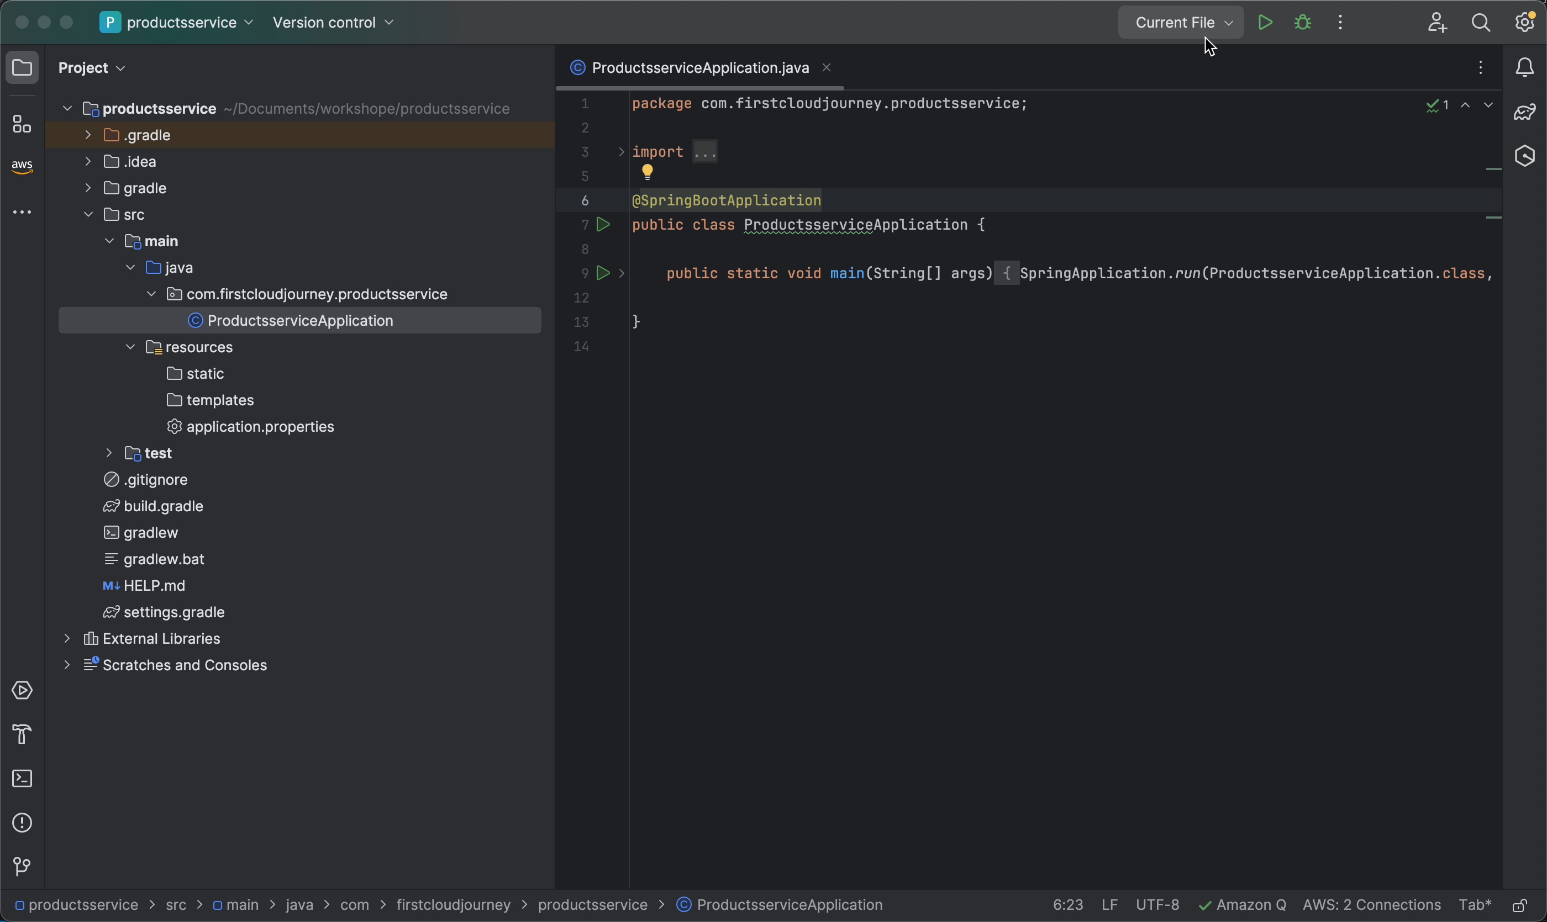Select build.gradle file

tap(154, 506)
